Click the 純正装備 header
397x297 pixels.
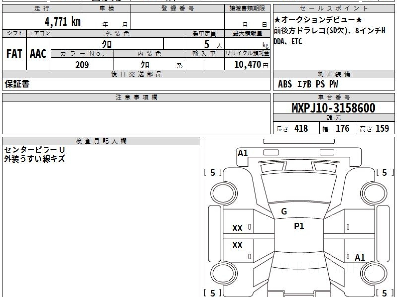pyautogui.click(x=334, y=74)
